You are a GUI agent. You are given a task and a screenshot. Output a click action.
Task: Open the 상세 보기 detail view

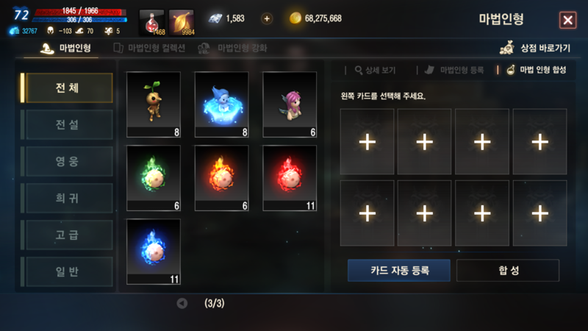[375, 70]
